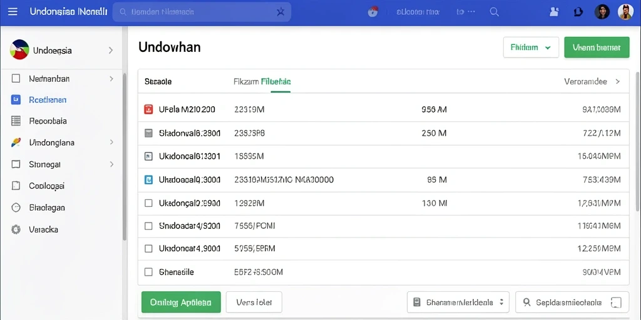This screenshot has height=320, width=641.
Task: Click the Fikzam label beside the Filuehac tab
Action: [x=246, y=81]
